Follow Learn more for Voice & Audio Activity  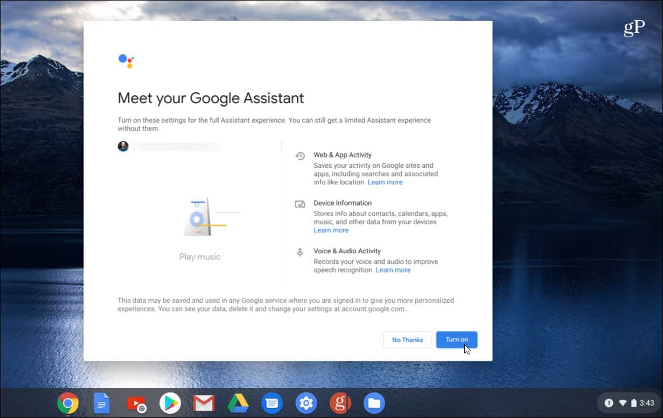coord(393,270)
